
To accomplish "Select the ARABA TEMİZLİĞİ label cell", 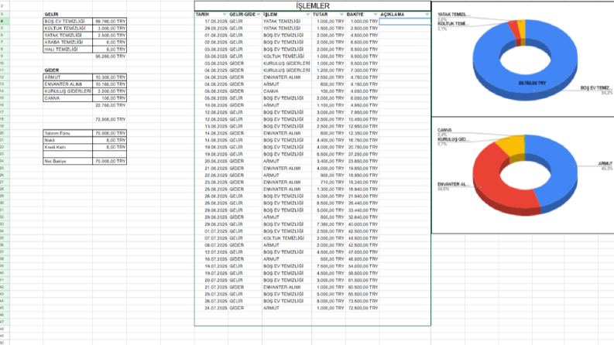I will click(x=67, y=43).
